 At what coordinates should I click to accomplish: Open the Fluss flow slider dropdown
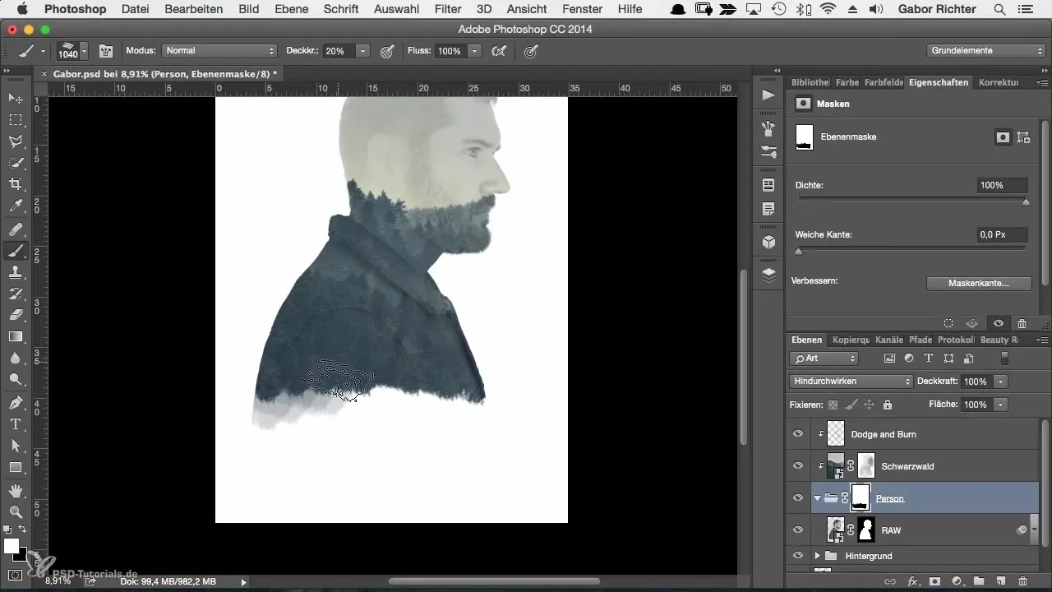474,51
